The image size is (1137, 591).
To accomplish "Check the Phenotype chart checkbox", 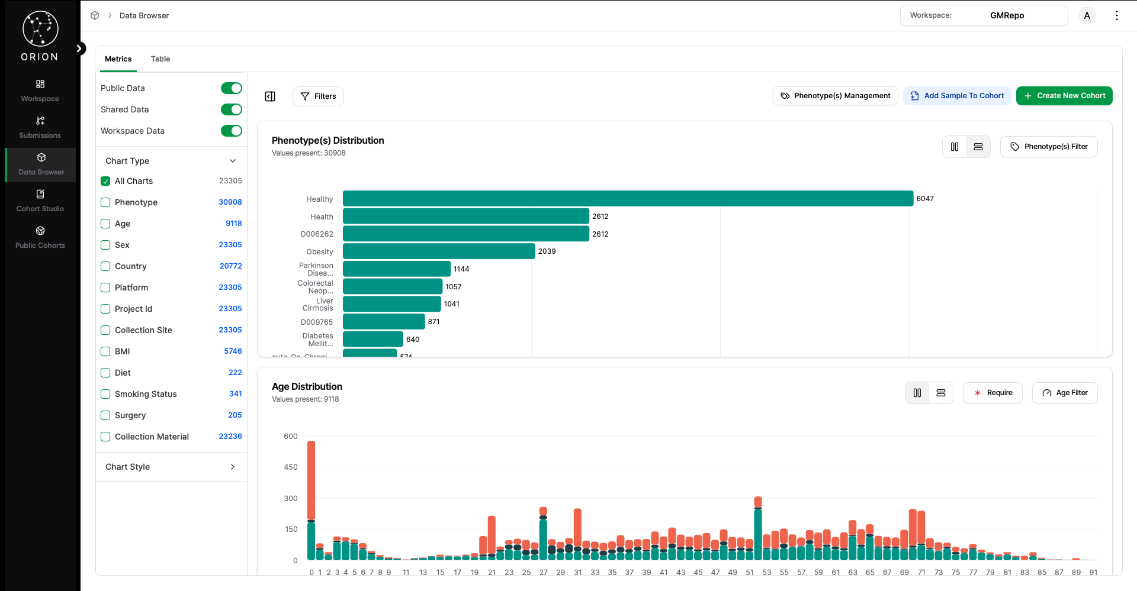I will 105,202.
